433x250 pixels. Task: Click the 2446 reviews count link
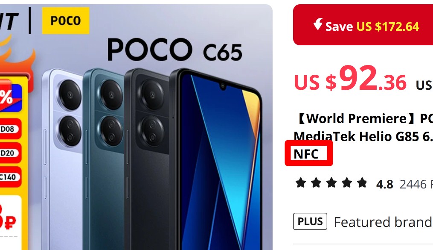point(416,184)
